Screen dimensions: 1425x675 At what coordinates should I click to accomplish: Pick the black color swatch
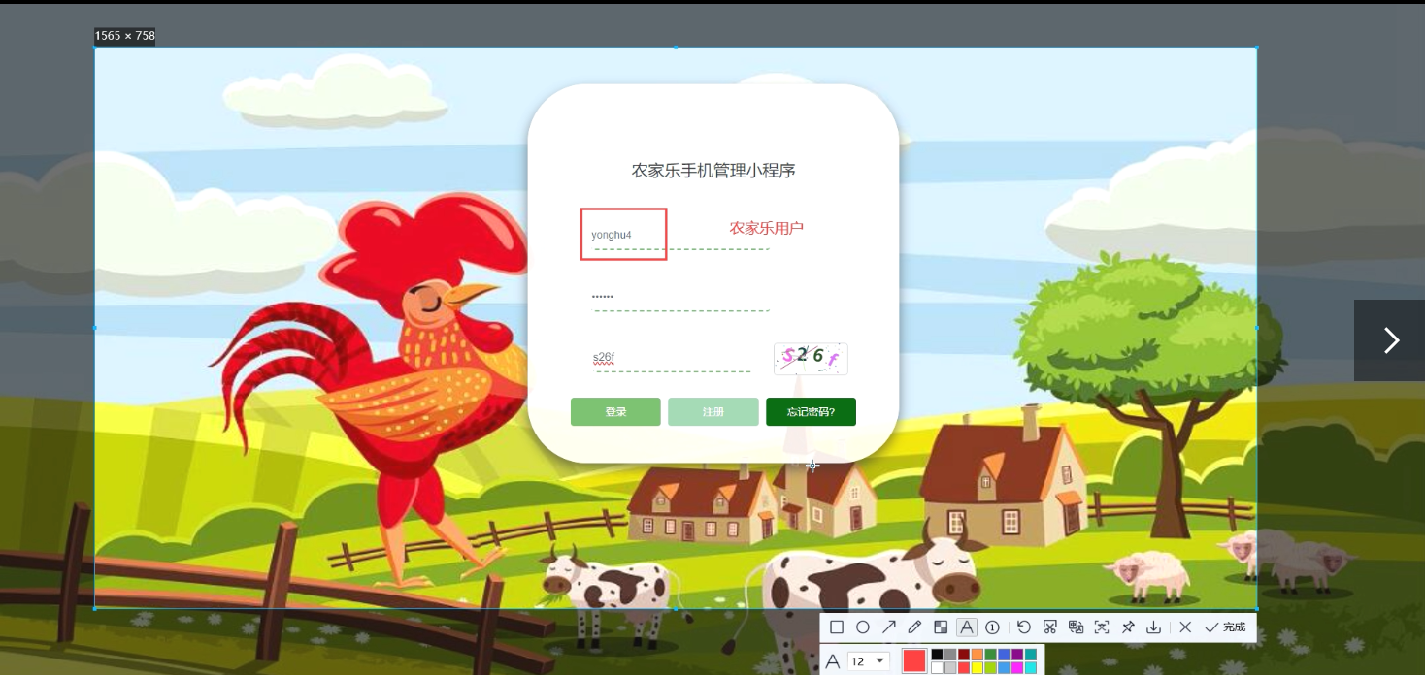pos(937,655)
